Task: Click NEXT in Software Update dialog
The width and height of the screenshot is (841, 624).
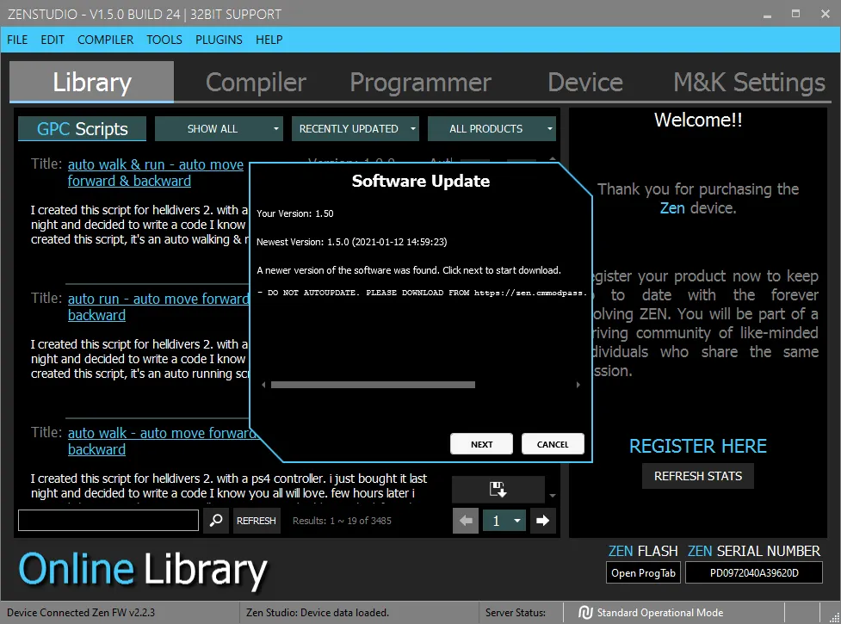Action: pyautogui.click(x=482, y=444)
